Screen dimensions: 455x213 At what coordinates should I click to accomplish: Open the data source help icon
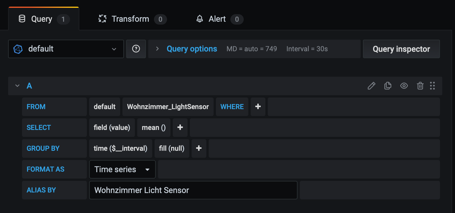click(x=136, y=49)
